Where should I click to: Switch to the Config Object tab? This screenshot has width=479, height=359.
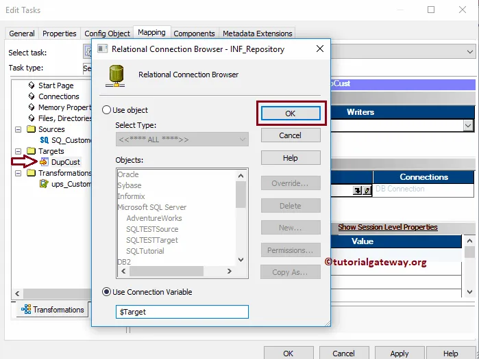(107, 34)
